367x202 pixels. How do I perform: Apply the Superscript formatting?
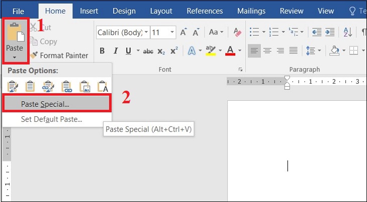(174, 51)
